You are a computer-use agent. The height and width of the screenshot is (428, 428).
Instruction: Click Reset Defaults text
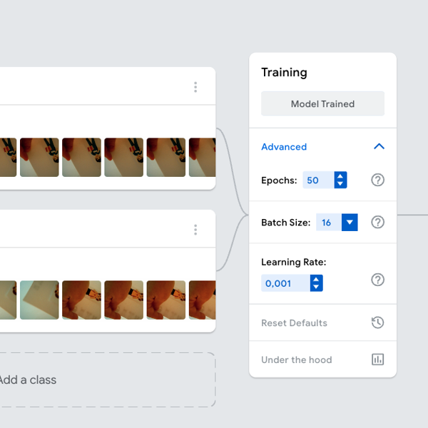click(294, 323)
